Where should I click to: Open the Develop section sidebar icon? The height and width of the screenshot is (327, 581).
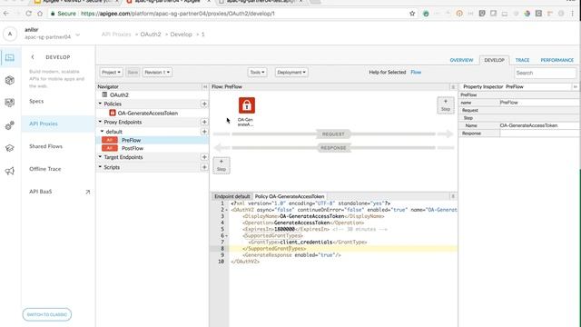[x=10, y=57]
